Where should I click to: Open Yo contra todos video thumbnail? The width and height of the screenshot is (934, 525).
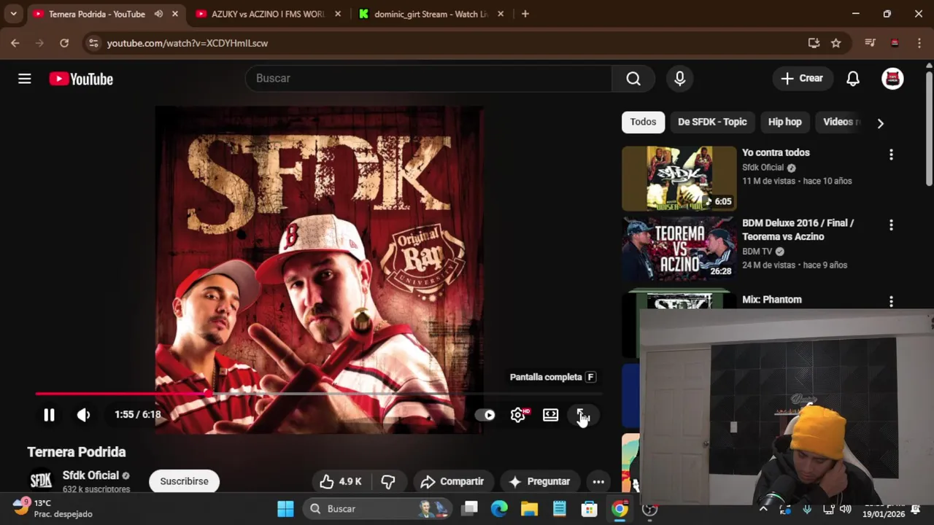click(x=679, y=179)
